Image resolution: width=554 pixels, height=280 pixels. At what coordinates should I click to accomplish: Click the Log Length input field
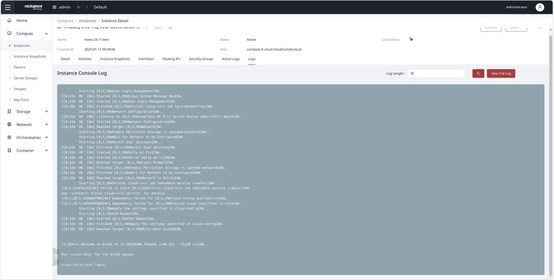(436, 73)
